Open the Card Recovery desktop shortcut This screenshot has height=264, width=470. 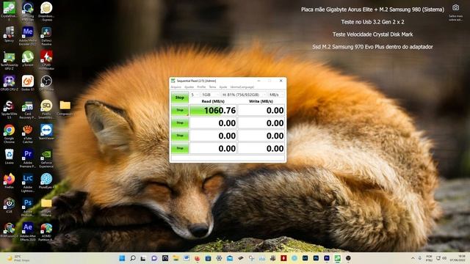pyautogui.click(x=28, y=109)
